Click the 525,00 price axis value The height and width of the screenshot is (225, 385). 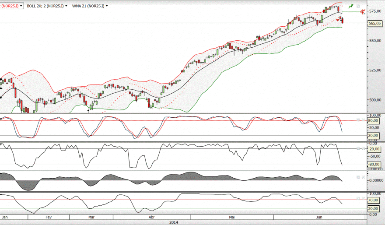375,70
